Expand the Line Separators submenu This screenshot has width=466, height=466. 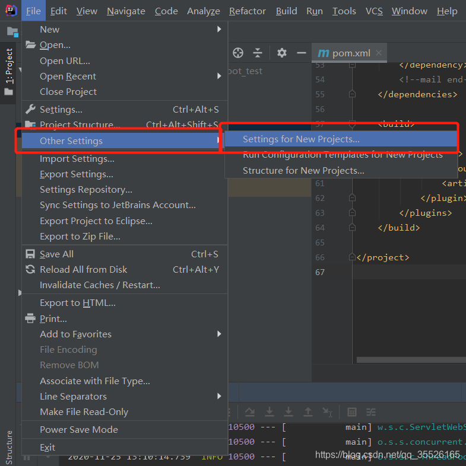point(125,397)
